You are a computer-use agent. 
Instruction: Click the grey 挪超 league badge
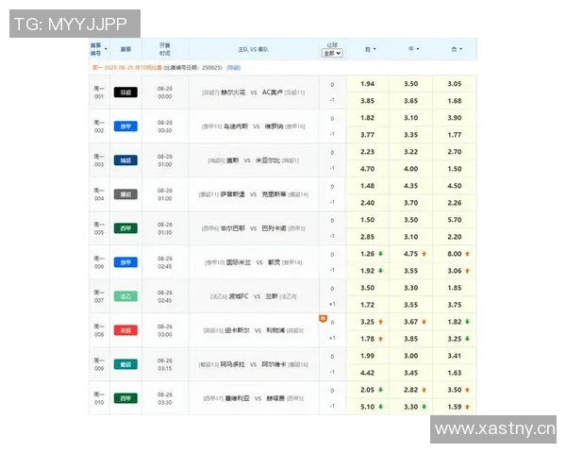pyautogui.click(x=125, y=194)
